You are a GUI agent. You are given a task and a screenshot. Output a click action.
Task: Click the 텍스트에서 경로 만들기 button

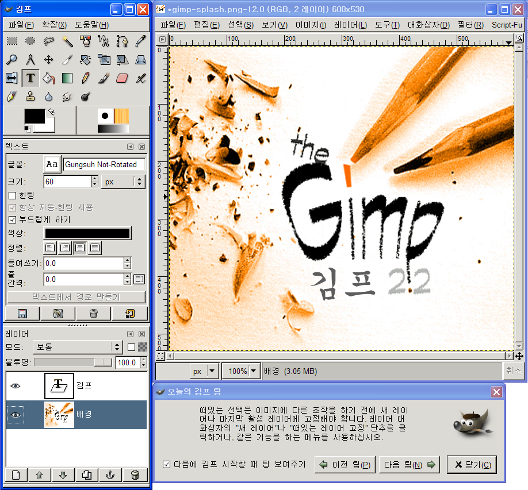click(76, 297)
